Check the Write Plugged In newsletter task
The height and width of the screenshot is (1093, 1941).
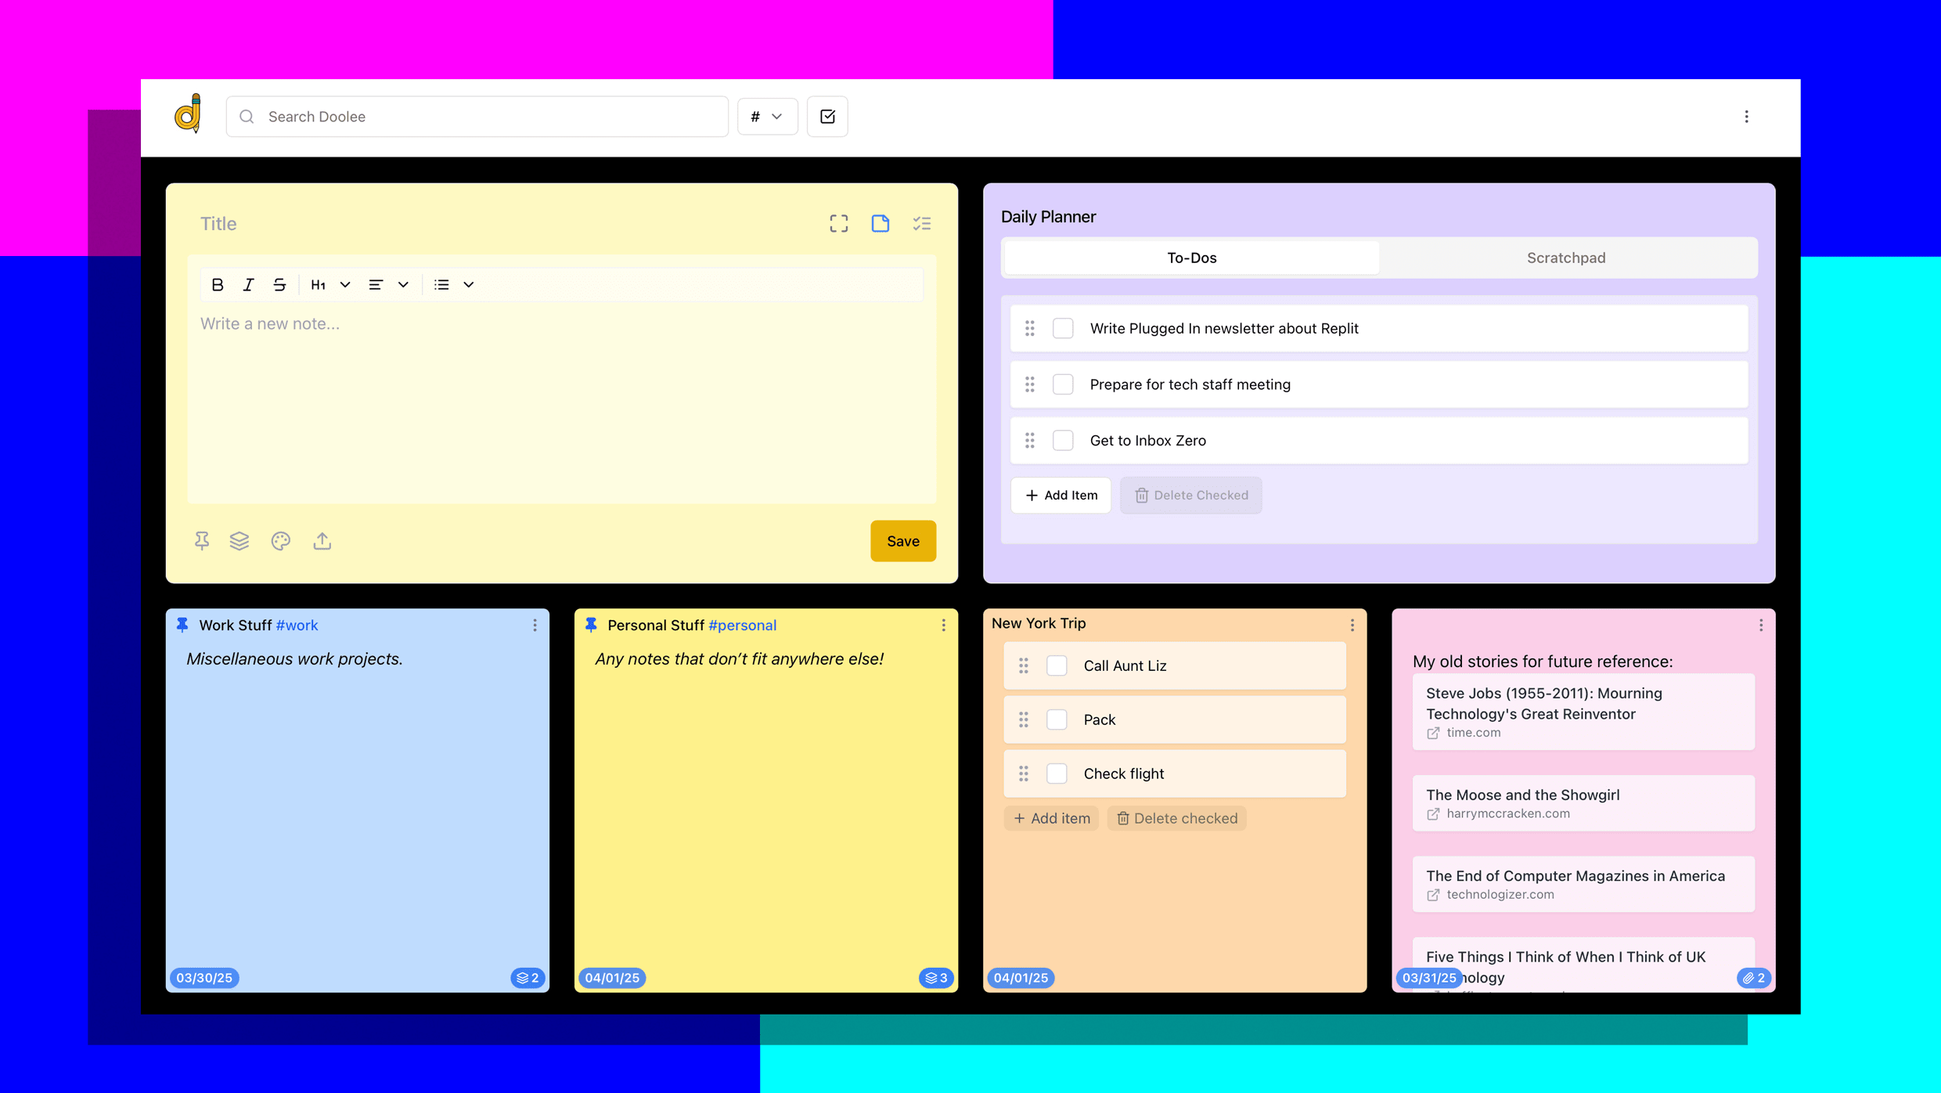[1063, 328]
